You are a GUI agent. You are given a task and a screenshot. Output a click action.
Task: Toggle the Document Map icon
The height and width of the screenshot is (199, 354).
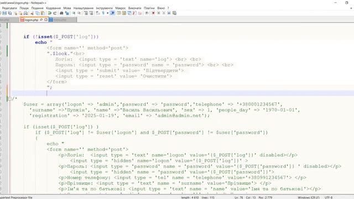tap(124, 13)
